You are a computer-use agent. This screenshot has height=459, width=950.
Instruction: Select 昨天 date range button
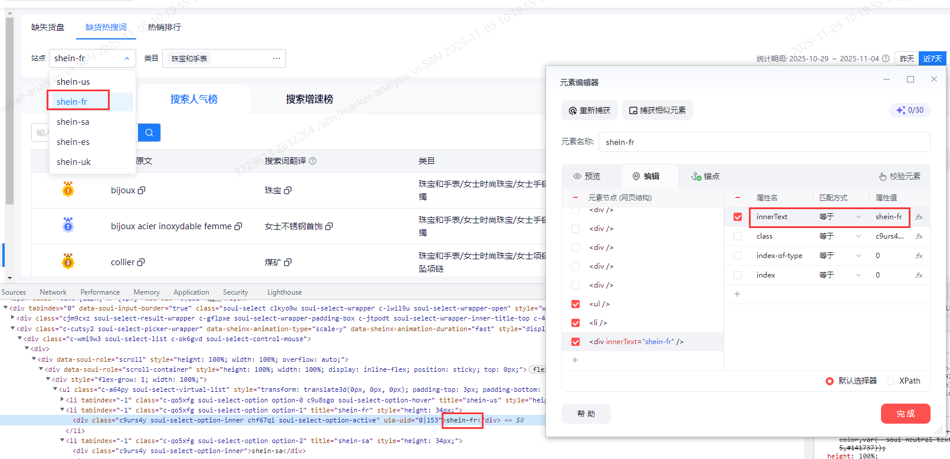coord(907,58)
